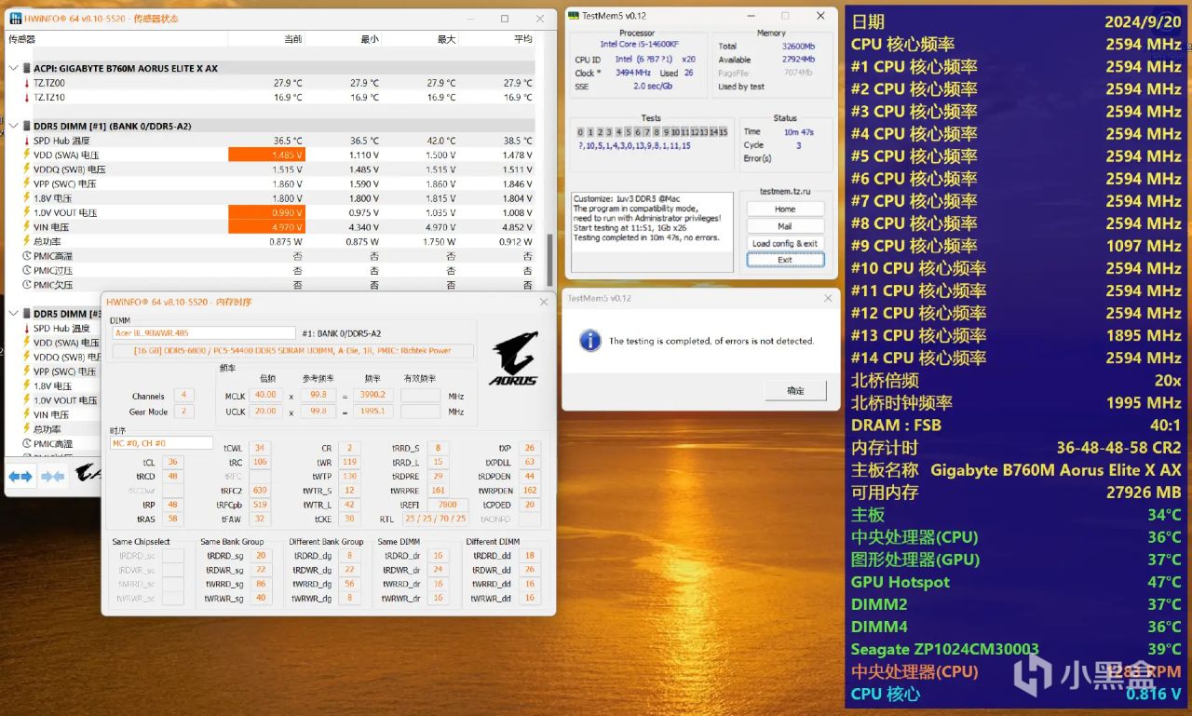1192x716 pixels.
Task: Click the TZ.TZ00 sensor row label
Action: point(49,83)
